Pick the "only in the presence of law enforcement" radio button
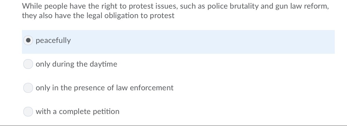This screenshot has width=347, height=126. click(28, 88)
